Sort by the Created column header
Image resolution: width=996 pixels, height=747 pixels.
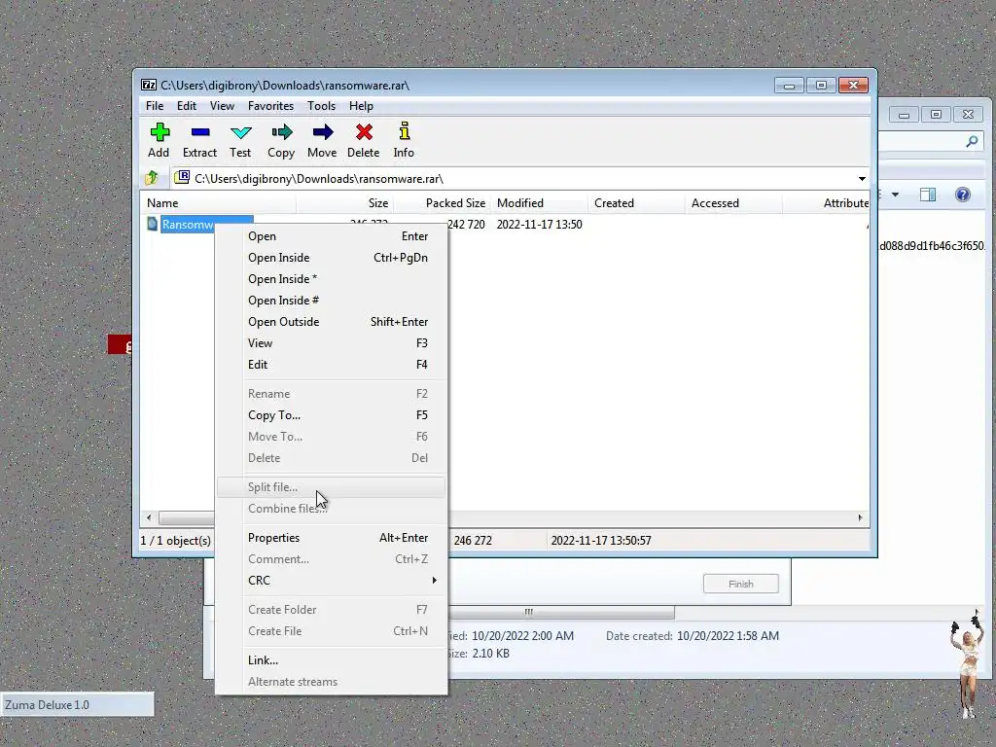click(636, 203)
